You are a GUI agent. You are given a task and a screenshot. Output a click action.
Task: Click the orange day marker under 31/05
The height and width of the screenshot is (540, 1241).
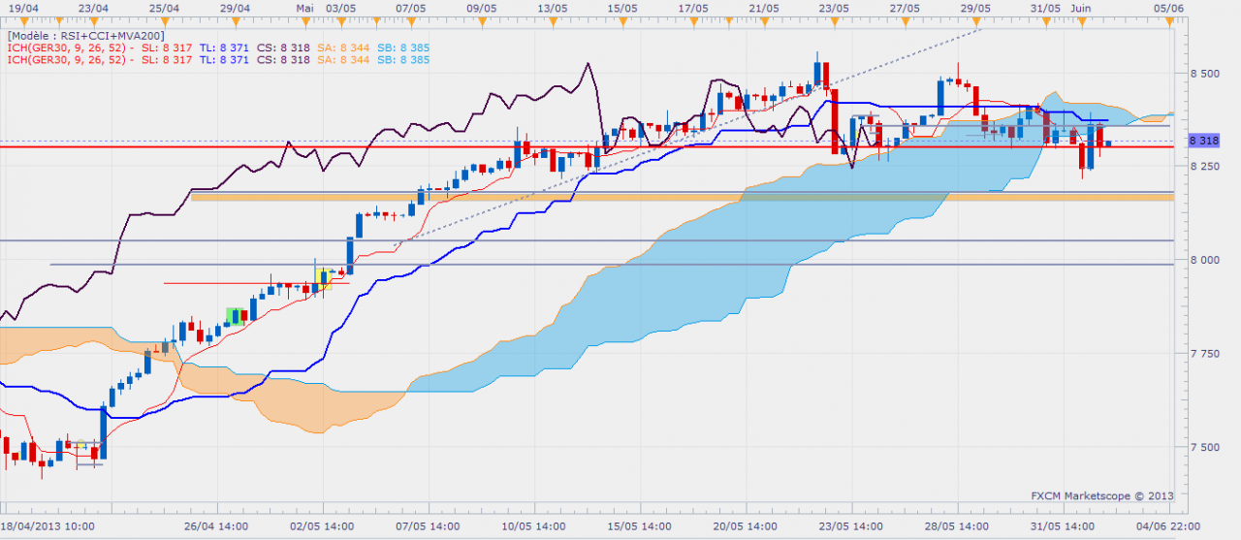(x=1045, y=20)
